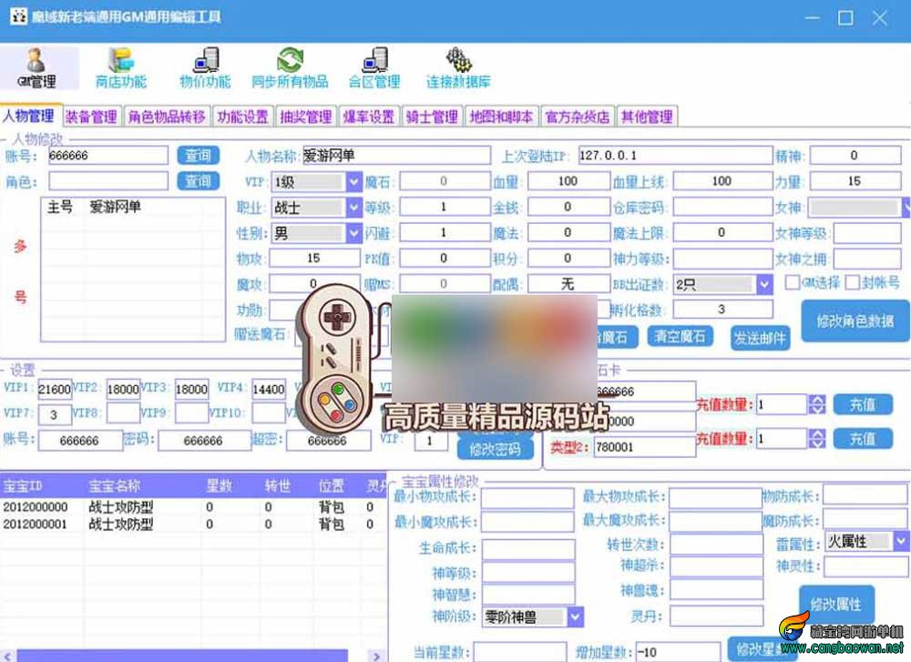The height and width of the screenshot is (662, 911).
Task: Expand the BB出征数 dropdown
Action: 764,284
